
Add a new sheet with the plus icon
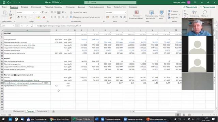coord(53,111)
